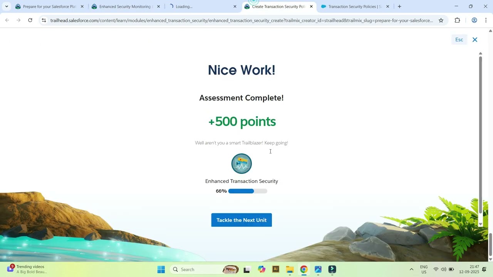Open the Filmora app from the taskbar
493x277 pixels.
[332, 269]
